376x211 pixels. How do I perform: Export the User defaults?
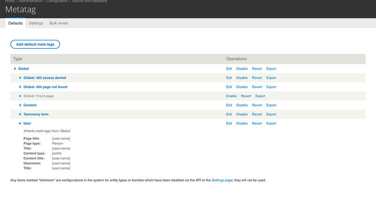tap(271, 123)
